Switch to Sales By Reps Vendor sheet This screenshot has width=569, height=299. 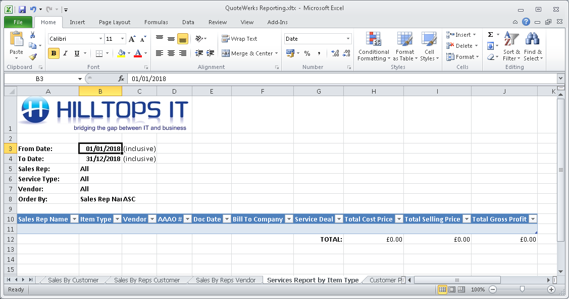(225, 280)
